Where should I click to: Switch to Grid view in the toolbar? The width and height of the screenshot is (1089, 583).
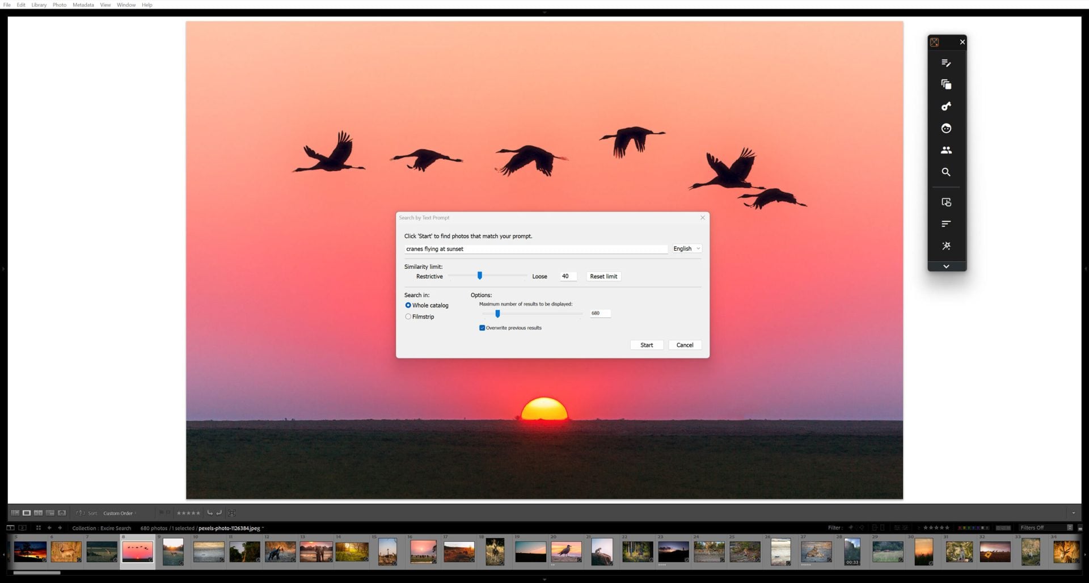(x=14, y=513)
